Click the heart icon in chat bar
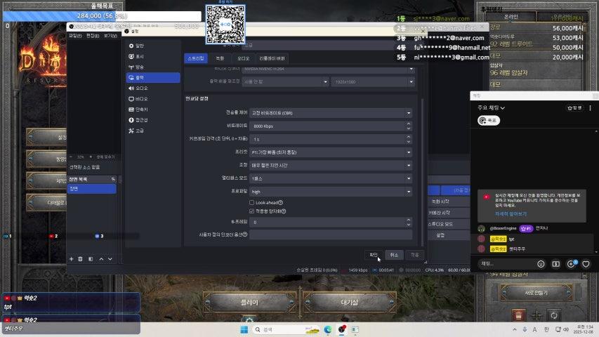Screen dimensions: 599x337 point(586,264)
